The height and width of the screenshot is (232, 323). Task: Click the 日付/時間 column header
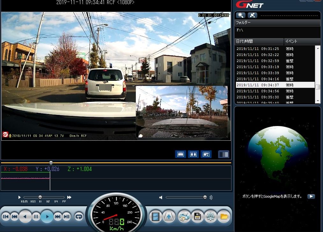259,41
